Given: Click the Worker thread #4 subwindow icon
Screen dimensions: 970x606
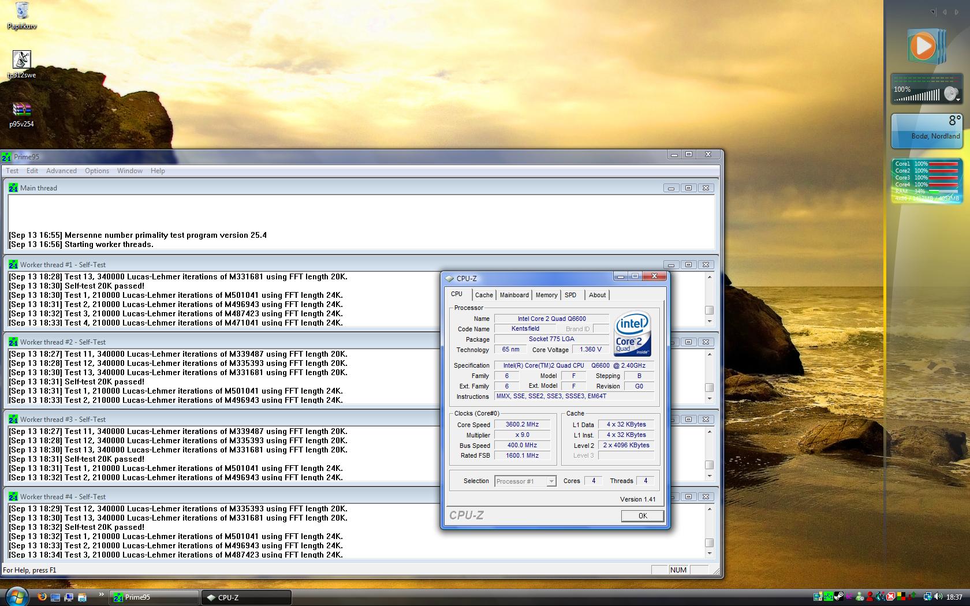Looking at the screenshot, I should click(13, 496).
